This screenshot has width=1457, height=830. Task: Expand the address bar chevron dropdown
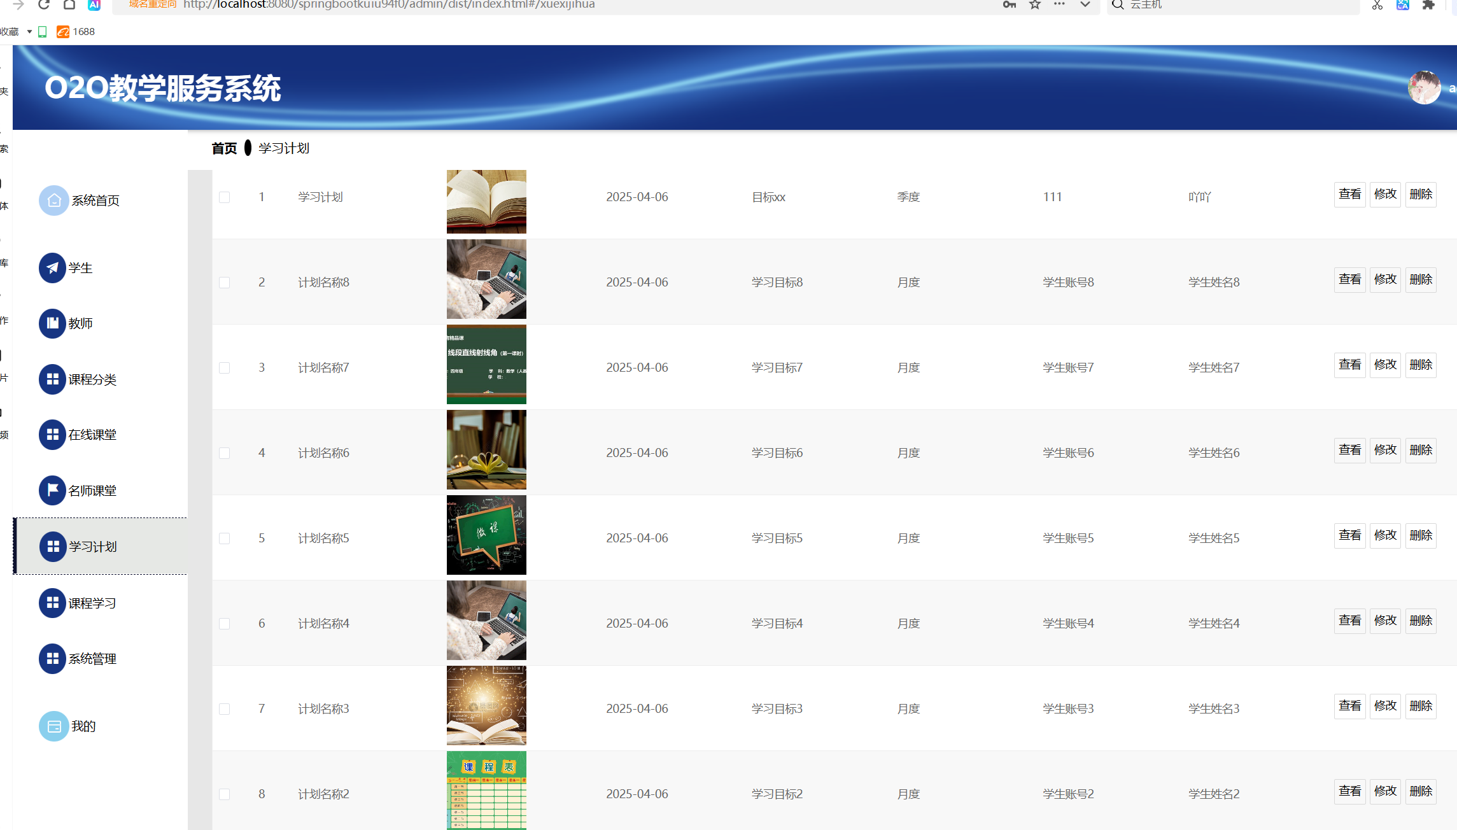[x=1085, y=4]
